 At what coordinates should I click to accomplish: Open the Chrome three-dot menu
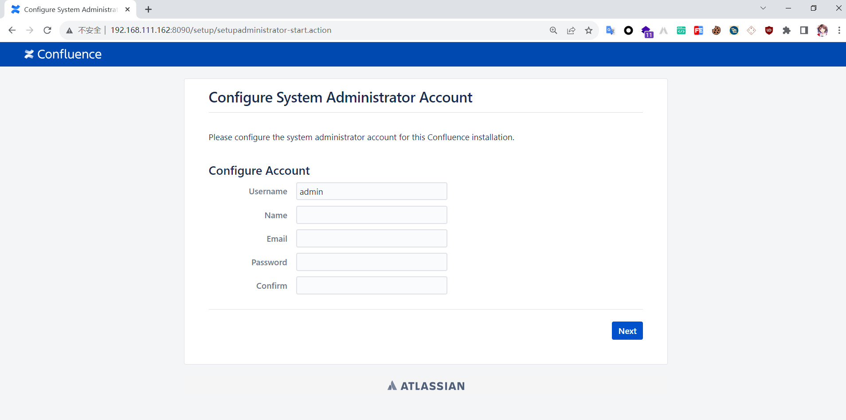(x=839, y=30)
